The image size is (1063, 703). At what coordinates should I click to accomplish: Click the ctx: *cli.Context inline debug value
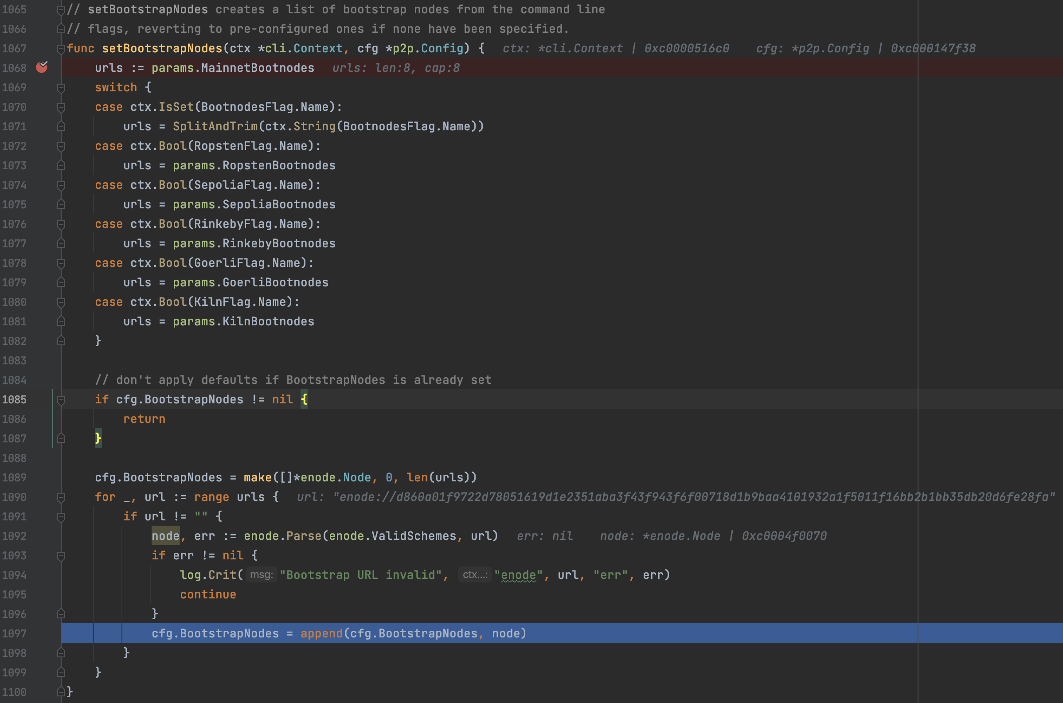(x=616, y=48)
